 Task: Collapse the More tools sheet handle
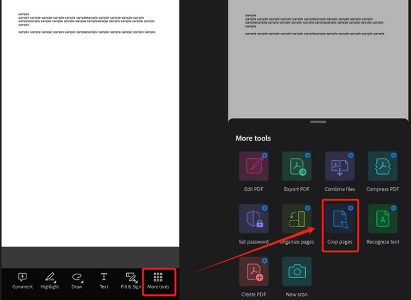click(x=318, y=122)
